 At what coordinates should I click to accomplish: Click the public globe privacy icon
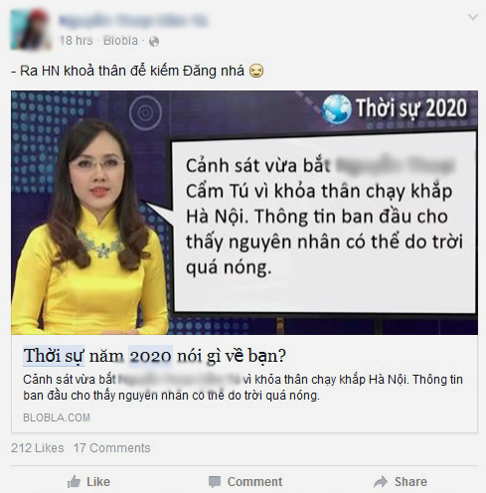pyautogui.click(x=154, y=42)
